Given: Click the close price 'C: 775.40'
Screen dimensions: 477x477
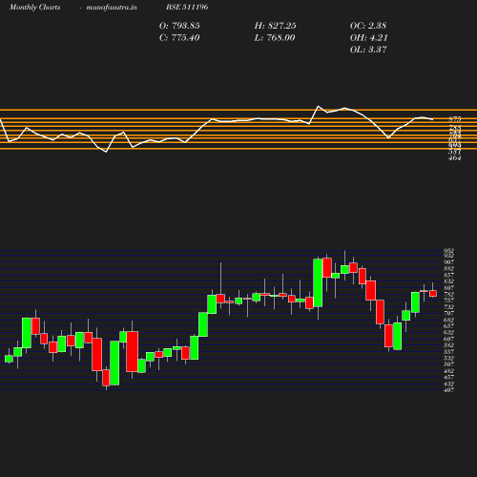Looking at the screenshot, I should point(179,38).
